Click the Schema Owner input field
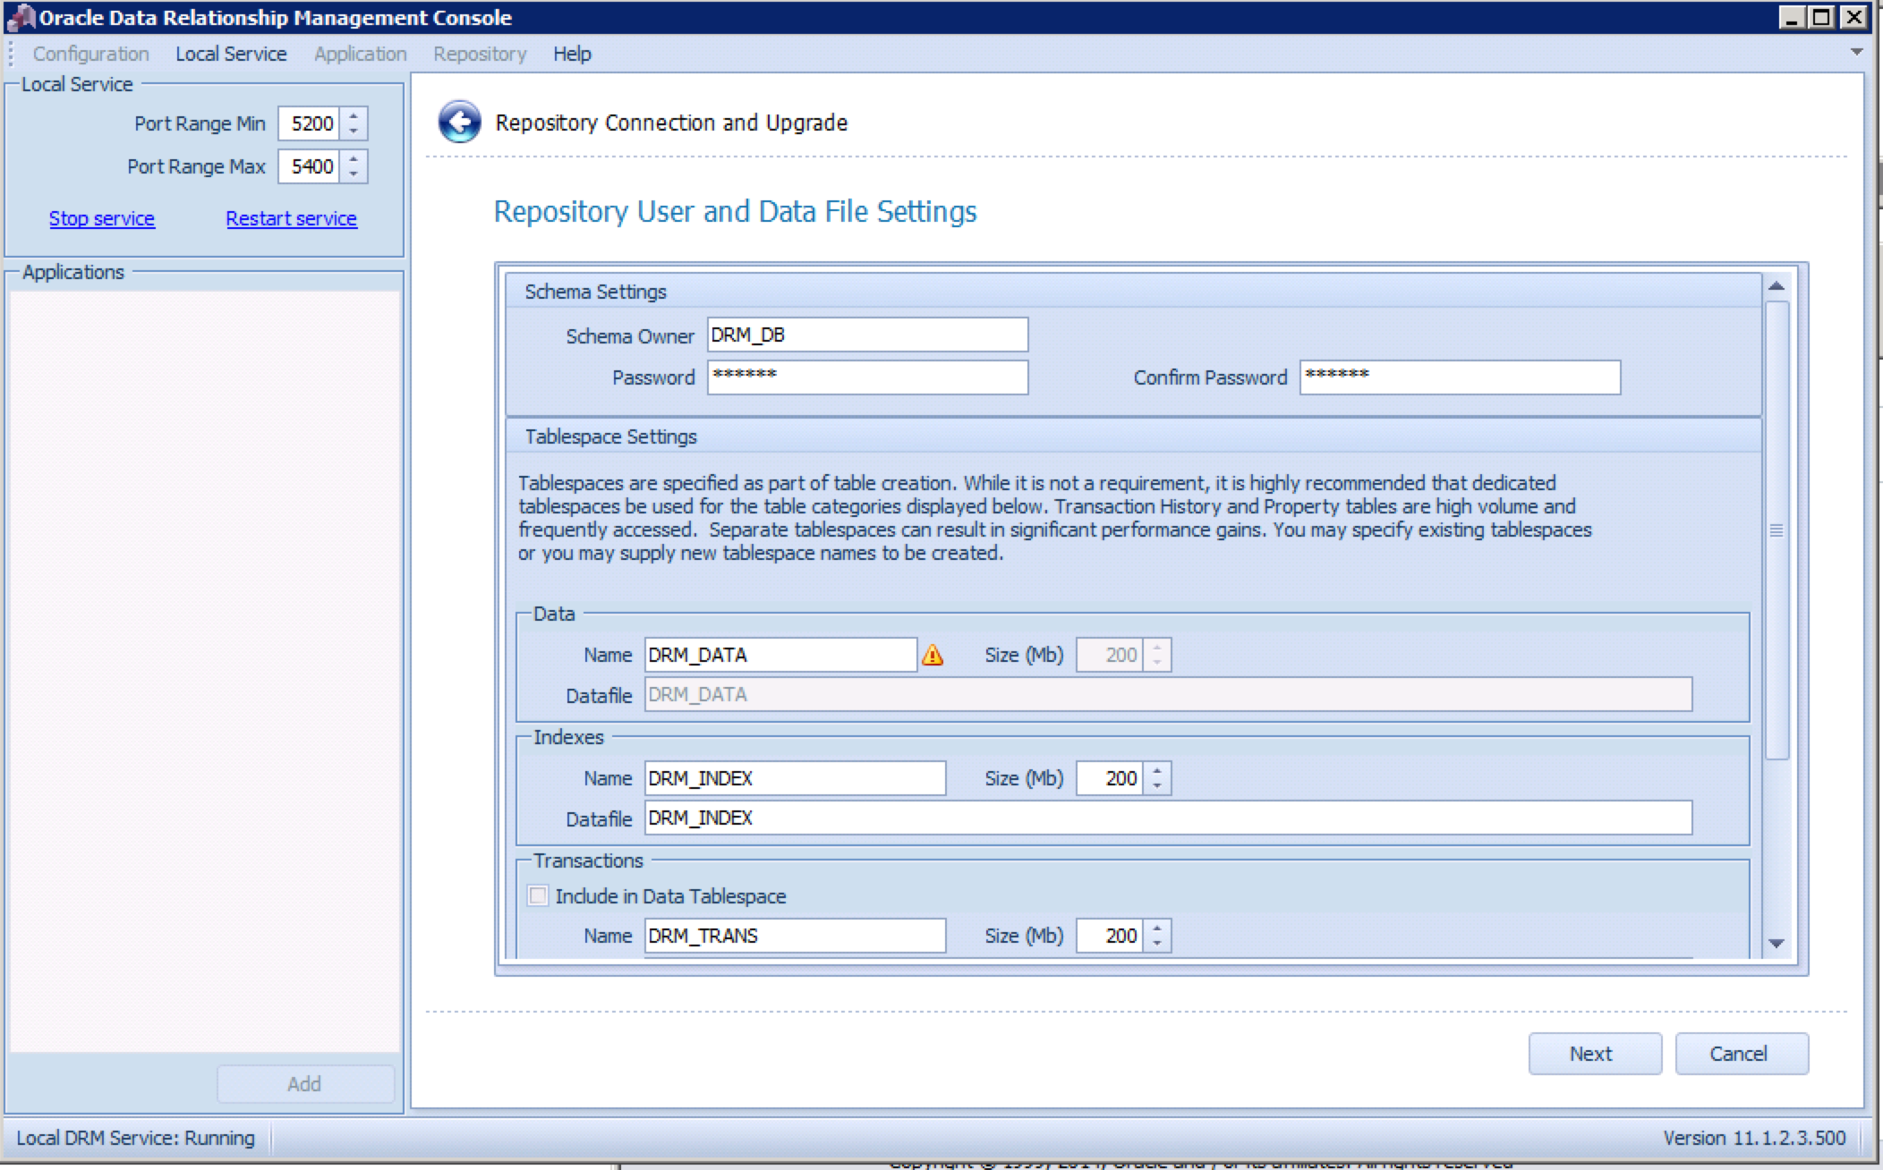The width and height of the screenshot is (1883, 1170). click(x=866, y=335)
